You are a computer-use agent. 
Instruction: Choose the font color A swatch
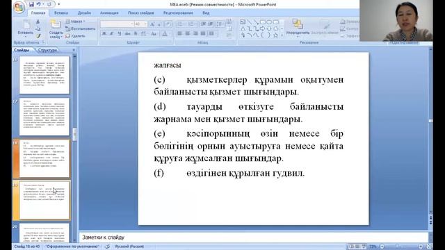(x=165, y=34)
